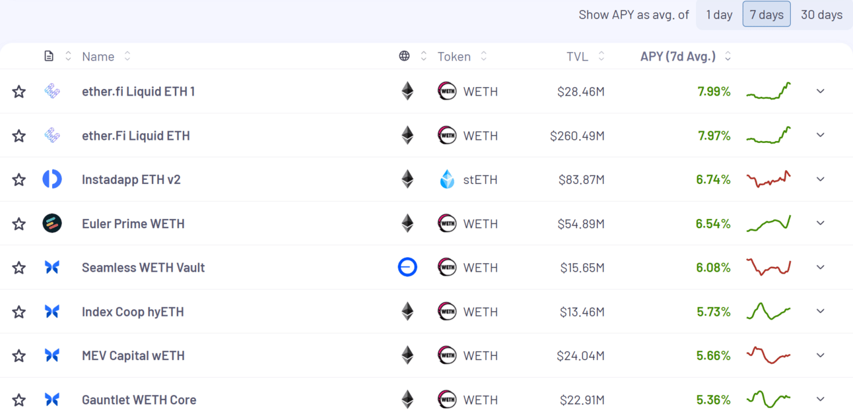Click the Euler Prime WETH protocol icon
This screenshot has width=853, height=414.
[x=52, y=223]
